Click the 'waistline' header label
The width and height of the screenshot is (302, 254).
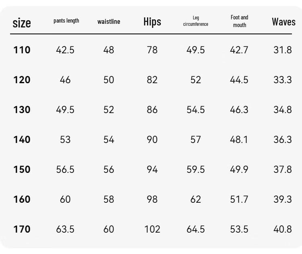109,21
